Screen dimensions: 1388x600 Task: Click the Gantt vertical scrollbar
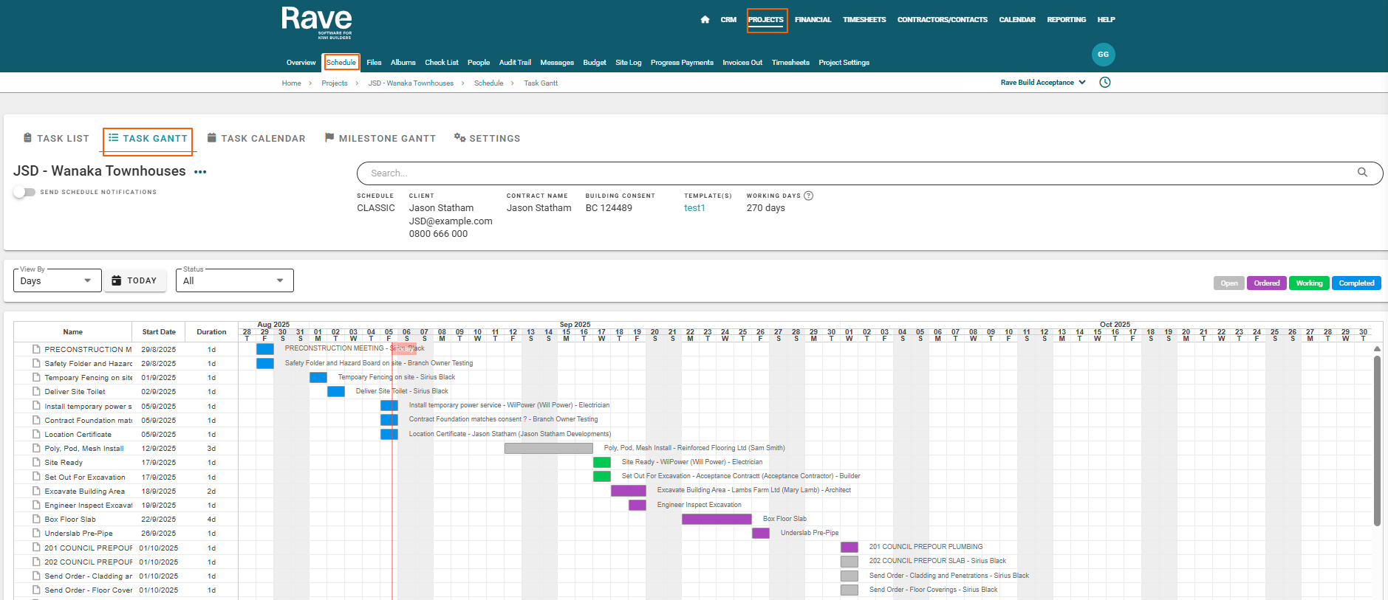1377,441
